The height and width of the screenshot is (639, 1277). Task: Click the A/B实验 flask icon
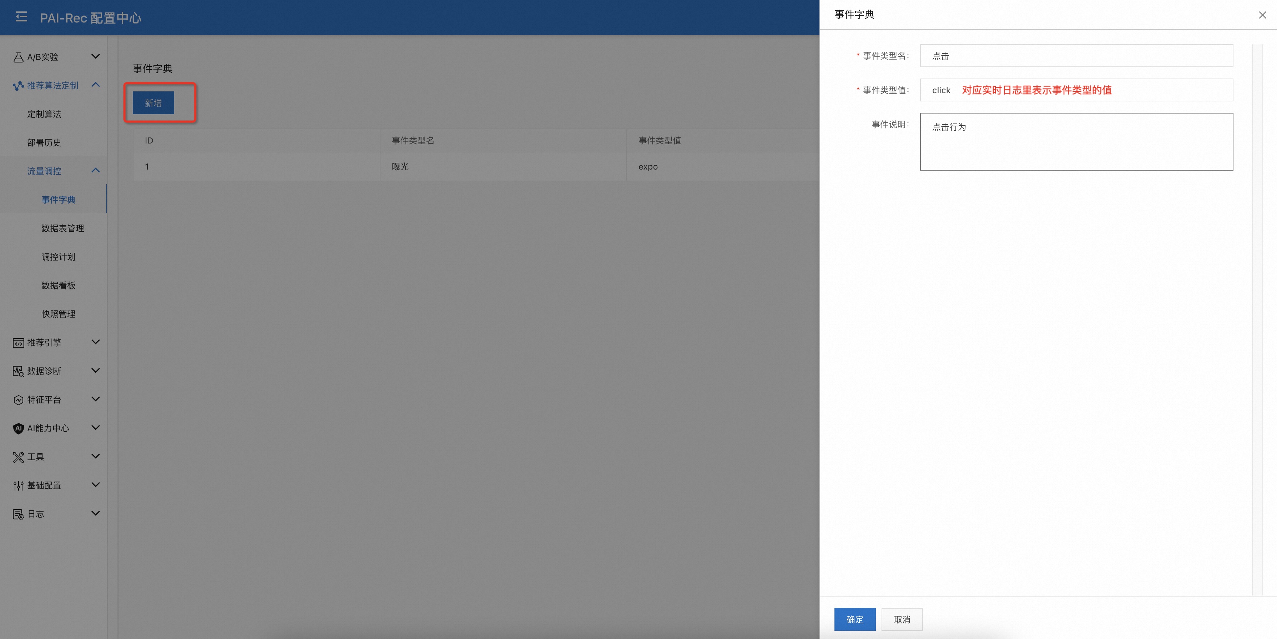pos(18,57)
